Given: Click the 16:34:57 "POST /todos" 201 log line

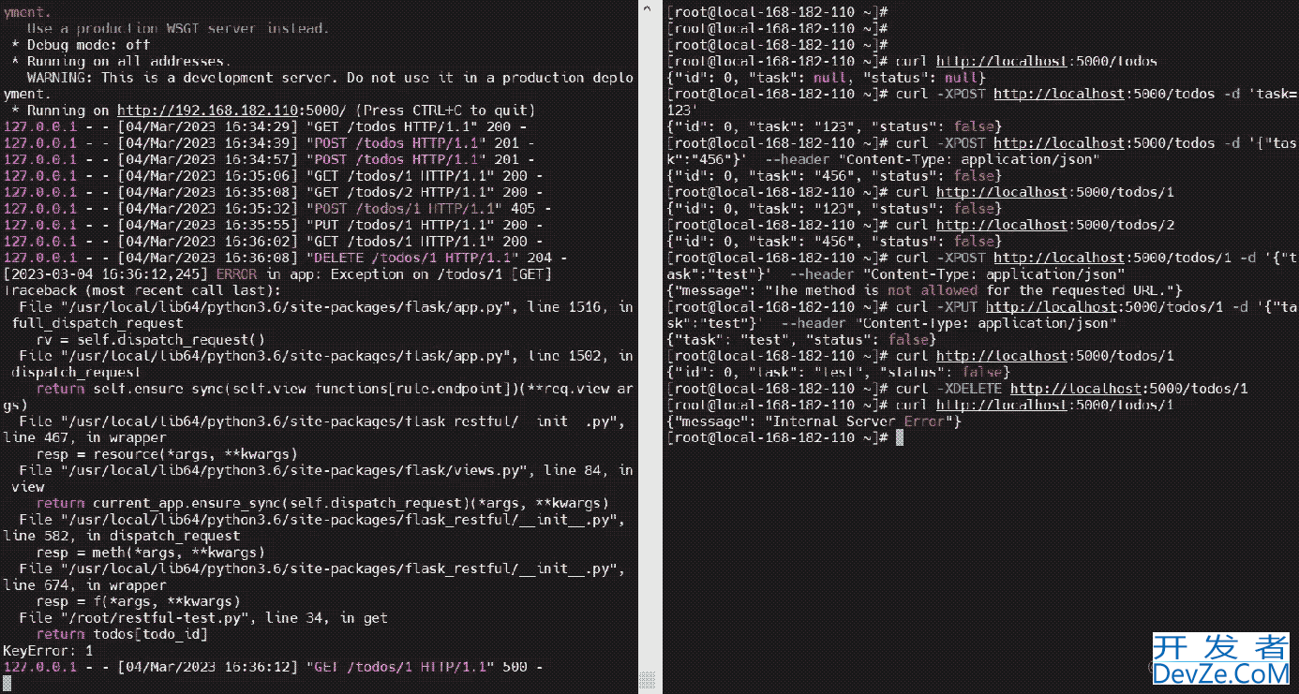Looking at the screenshot, I should click(x=269, y=159).
